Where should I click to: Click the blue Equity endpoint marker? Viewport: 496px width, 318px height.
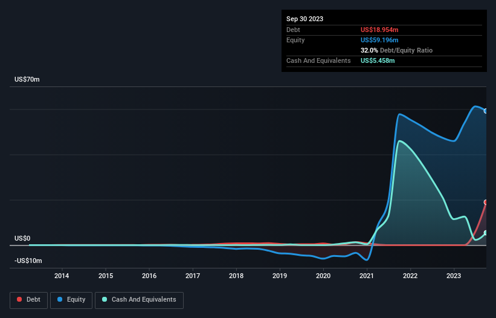(x=486, y=111)
